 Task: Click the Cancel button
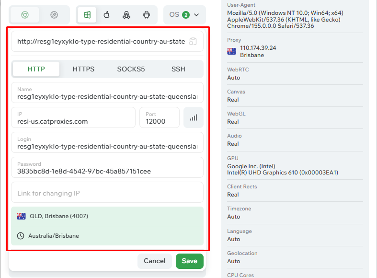pos(155,261)
